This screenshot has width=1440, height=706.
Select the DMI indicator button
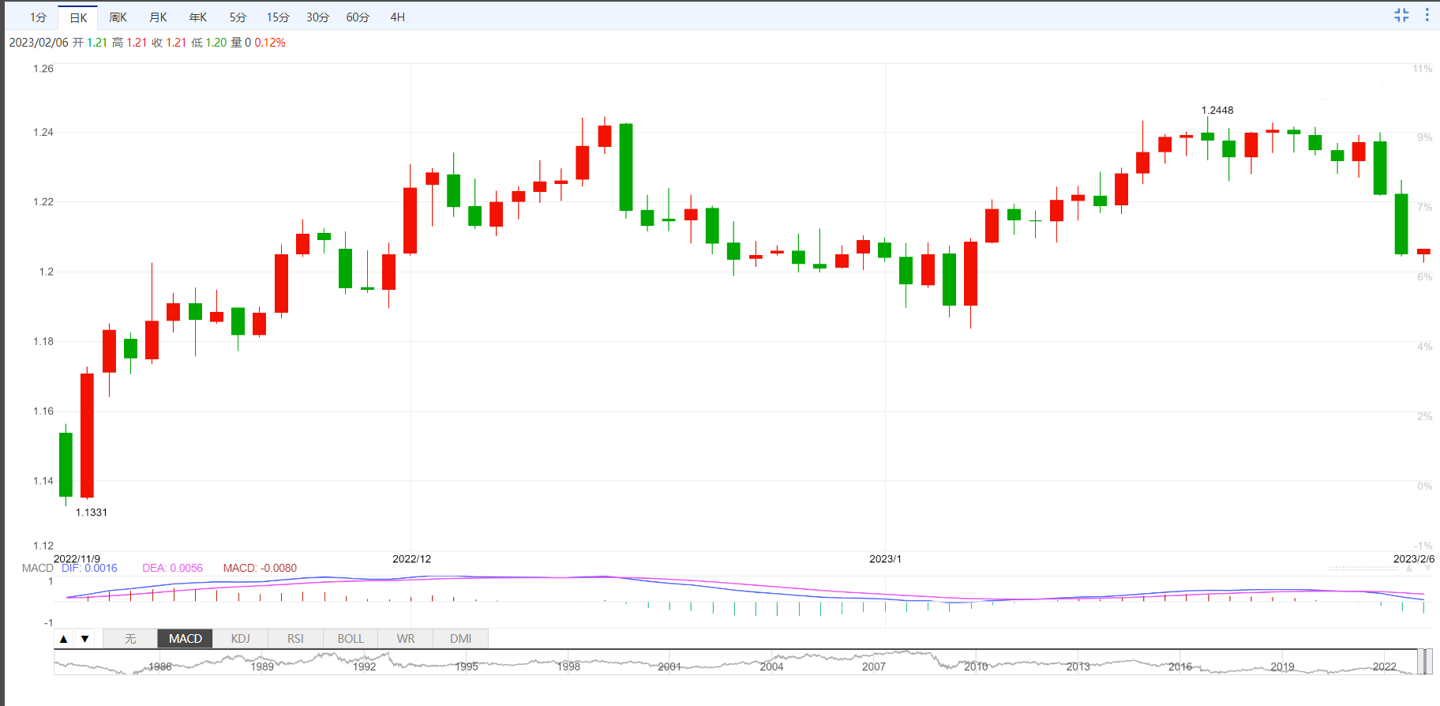coord(460,639)
